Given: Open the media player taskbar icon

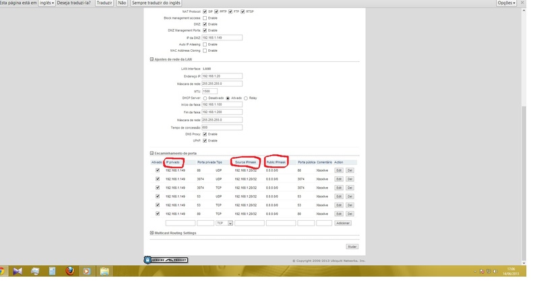Looking at the screenshot, I should point(87,271).
